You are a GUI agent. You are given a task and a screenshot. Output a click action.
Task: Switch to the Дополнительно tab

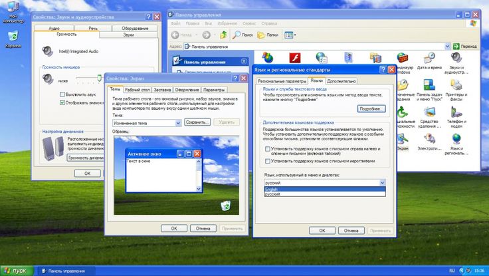342,81
